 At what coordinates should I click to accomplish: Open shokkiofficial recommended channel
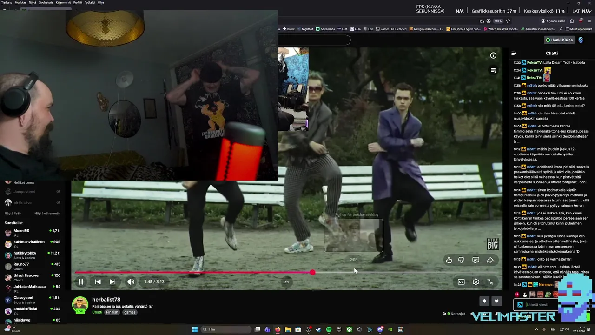(33, 311)
